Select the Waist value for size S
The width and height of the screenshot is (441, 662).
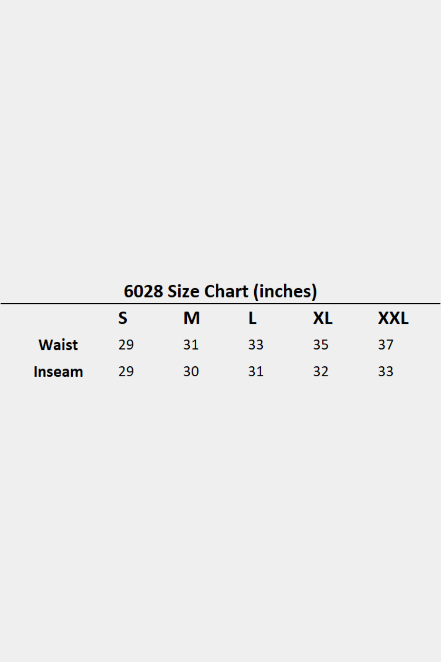tap(126, 345)
